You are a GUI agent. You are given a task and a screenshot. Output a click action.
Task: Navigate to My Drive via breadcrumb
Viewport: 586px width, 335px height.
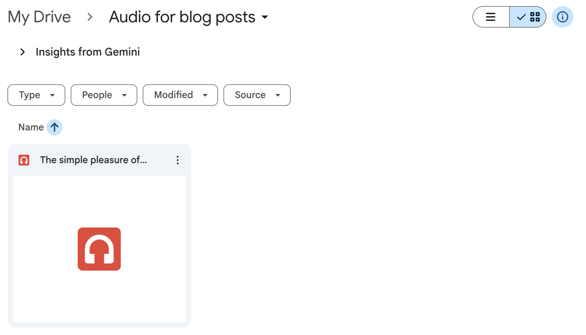click(39, 17)
